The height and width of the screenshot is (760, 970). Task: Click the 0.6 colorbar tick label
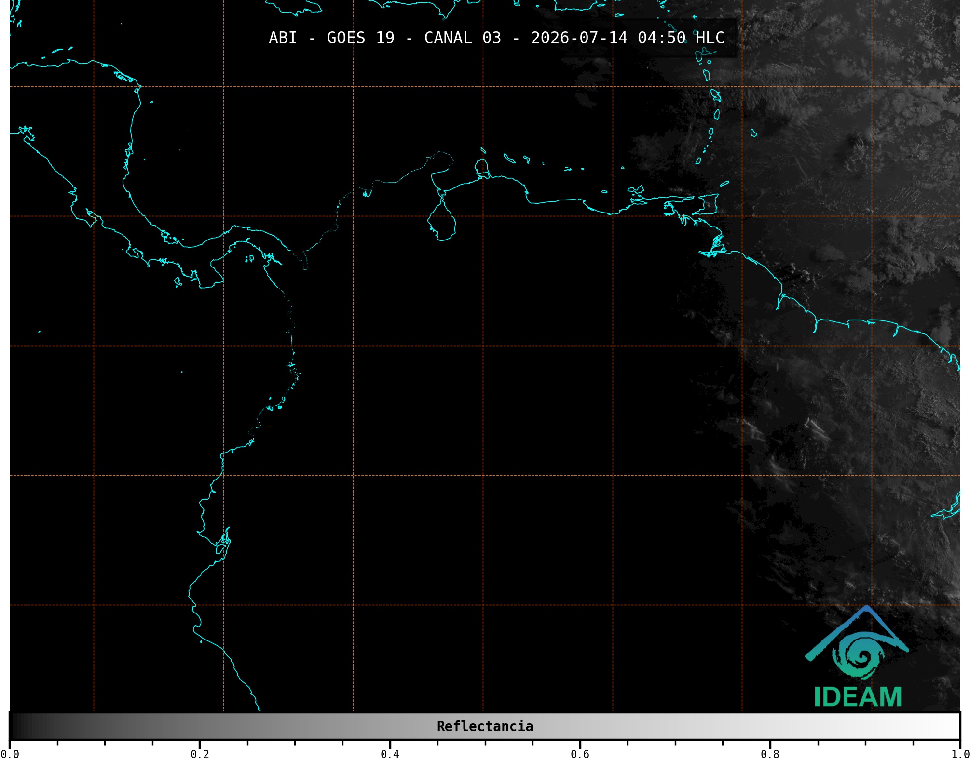pos(580,754)
